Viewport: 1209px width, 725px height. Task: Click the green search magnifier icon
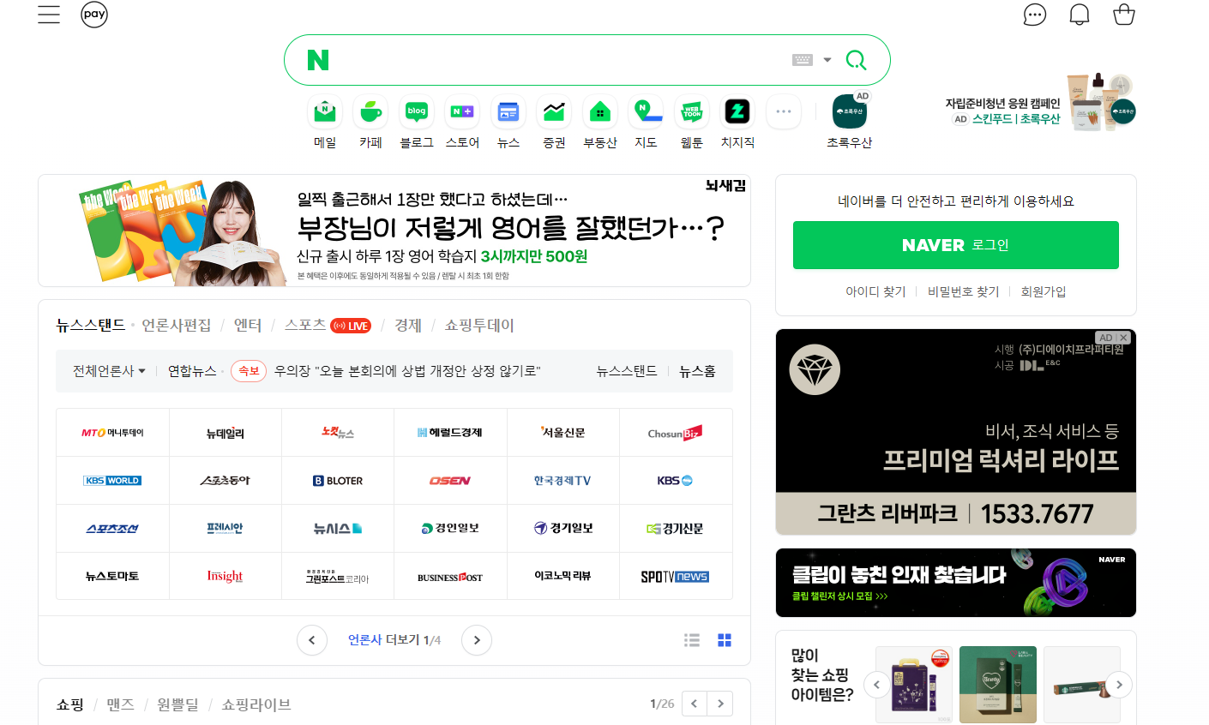(x=856, y=60)
